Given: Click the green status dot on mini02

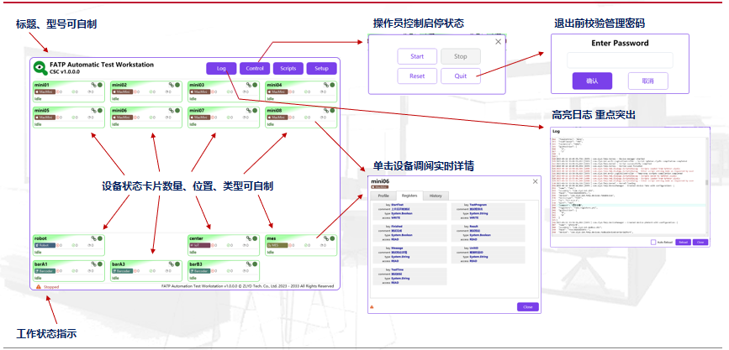Looking at the screenshot, I should point(177,85).
